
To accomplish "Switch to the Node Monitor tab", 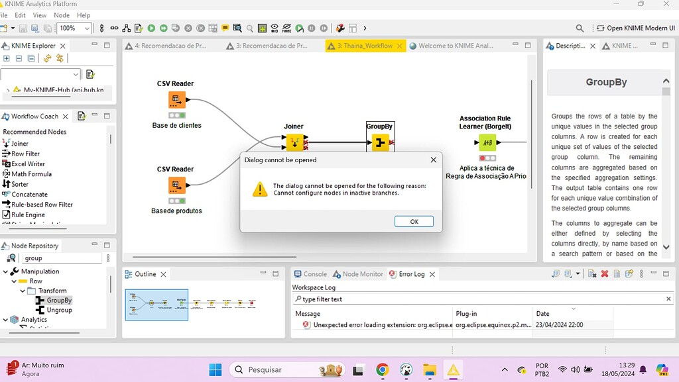I will [x=358, y=274].
